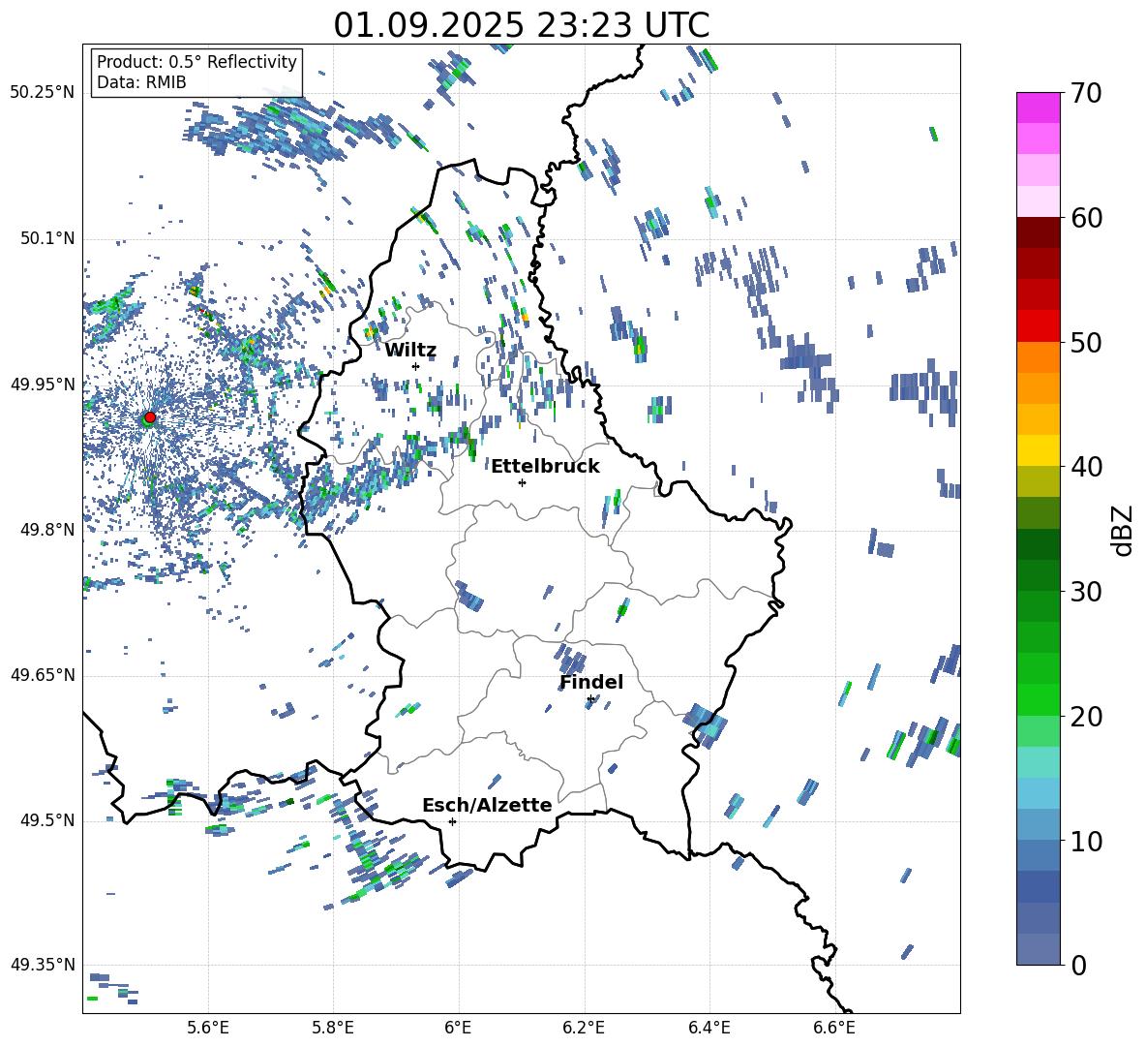Click the 6.6°E longitude label
1146x1047 pixels.
point(834,1029)
